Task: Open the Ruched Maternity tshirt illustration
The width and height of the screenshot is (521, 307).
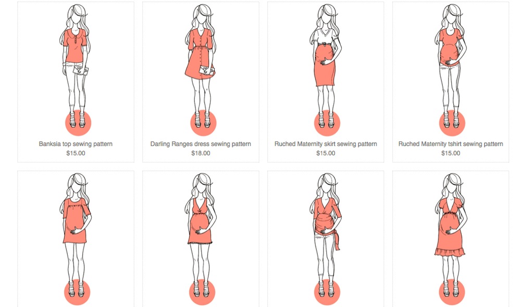Action: tap(451, 70)
